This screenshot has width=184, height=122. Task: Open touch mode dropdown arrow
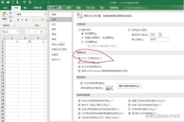coord(20,2)
